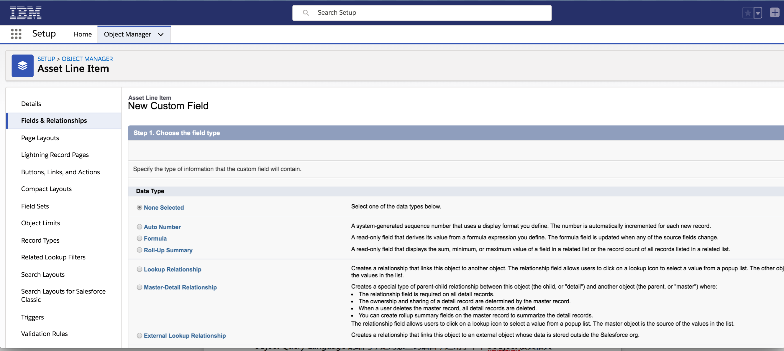Click the Formula label text
The width and height of the screenshot is (784, 351).
pos(155,239)
